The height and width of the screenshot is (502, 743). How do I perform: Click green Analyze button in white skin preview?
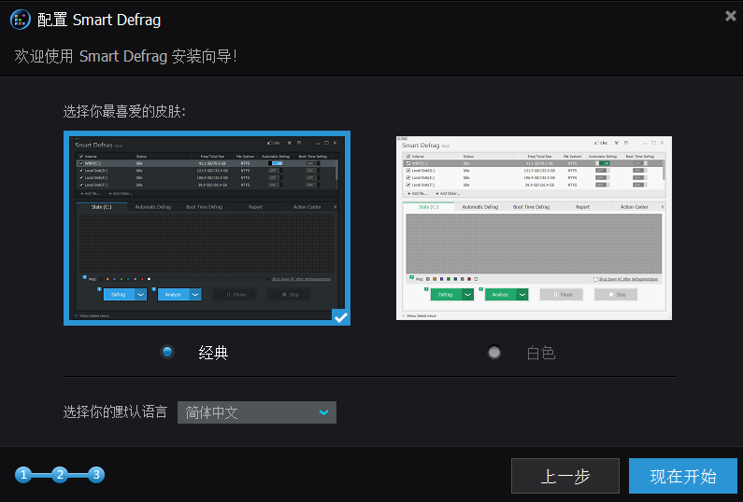pyautogui.click(x=500, y=294)
